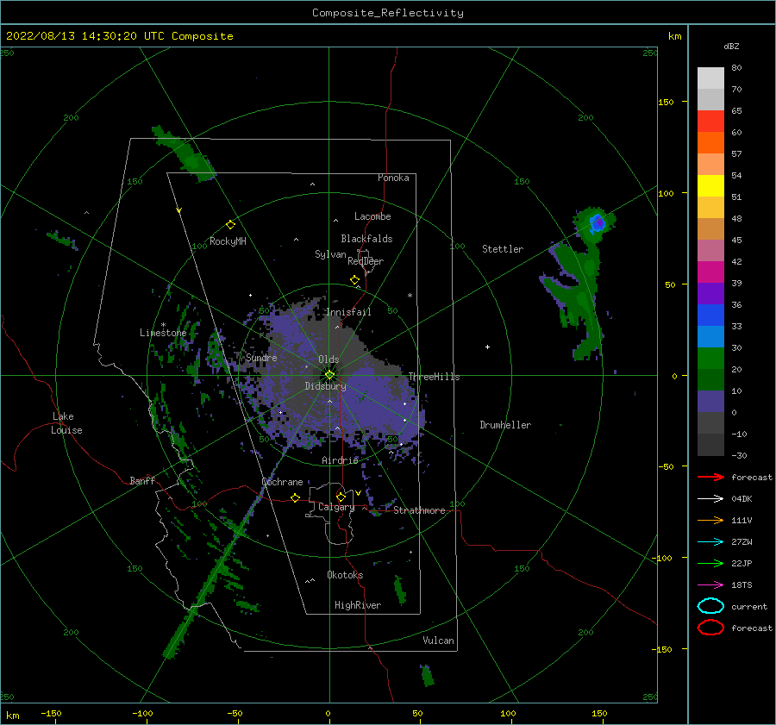Select the white 04DK arrow legend icon
The image size is (776, 725).
click(710, 498)
